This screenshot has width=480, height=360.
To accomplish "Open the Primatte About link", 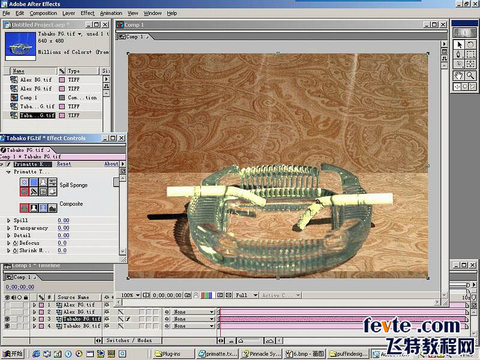I will point(111,164).
